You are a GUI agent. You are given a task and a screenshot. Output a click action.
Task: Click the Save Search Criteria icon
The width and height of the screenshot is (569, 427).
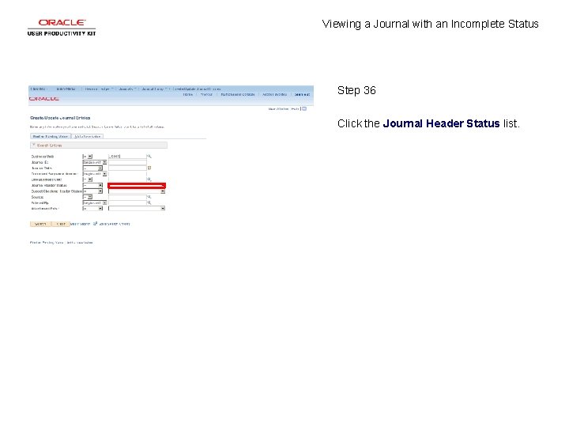tap(95, 224)
